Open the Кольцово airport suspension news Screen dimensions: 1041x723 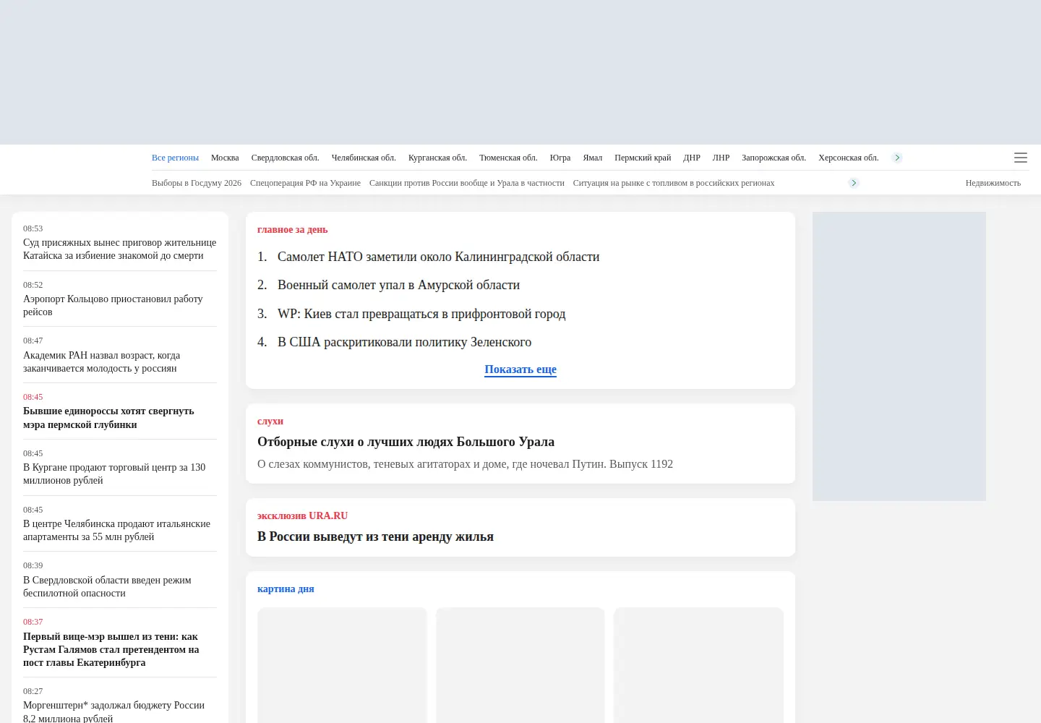113,305
